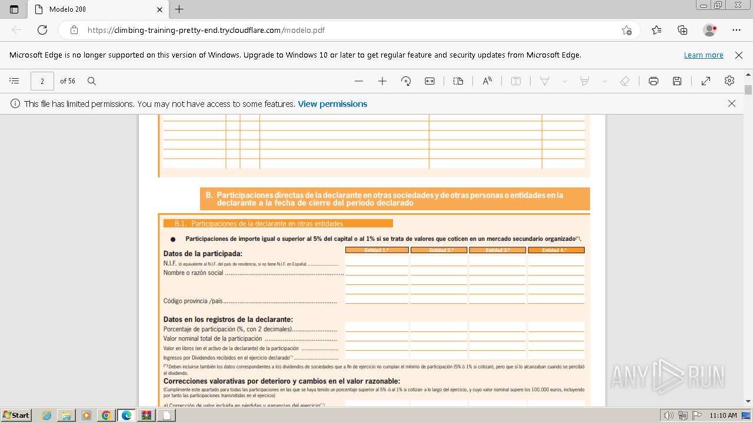Expand the Highlight options dropdown
The image size is (753, 423).
[x=604, y=81]
